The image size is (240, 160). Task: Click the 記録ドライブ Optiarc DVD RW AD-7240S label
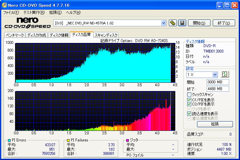pos(134,41)
